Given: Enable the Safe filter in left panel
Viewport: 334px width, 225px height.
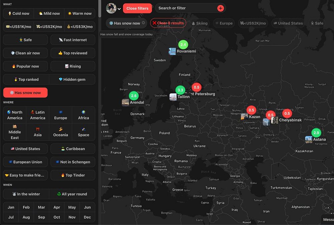Looking at the screenshot, I should [x=25, y=40].
